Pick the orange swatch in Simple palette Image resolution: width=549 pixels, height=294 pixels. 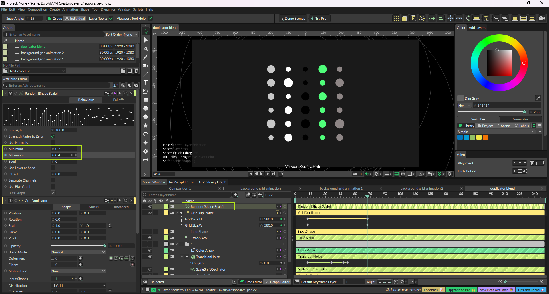(x=485, y=137)
